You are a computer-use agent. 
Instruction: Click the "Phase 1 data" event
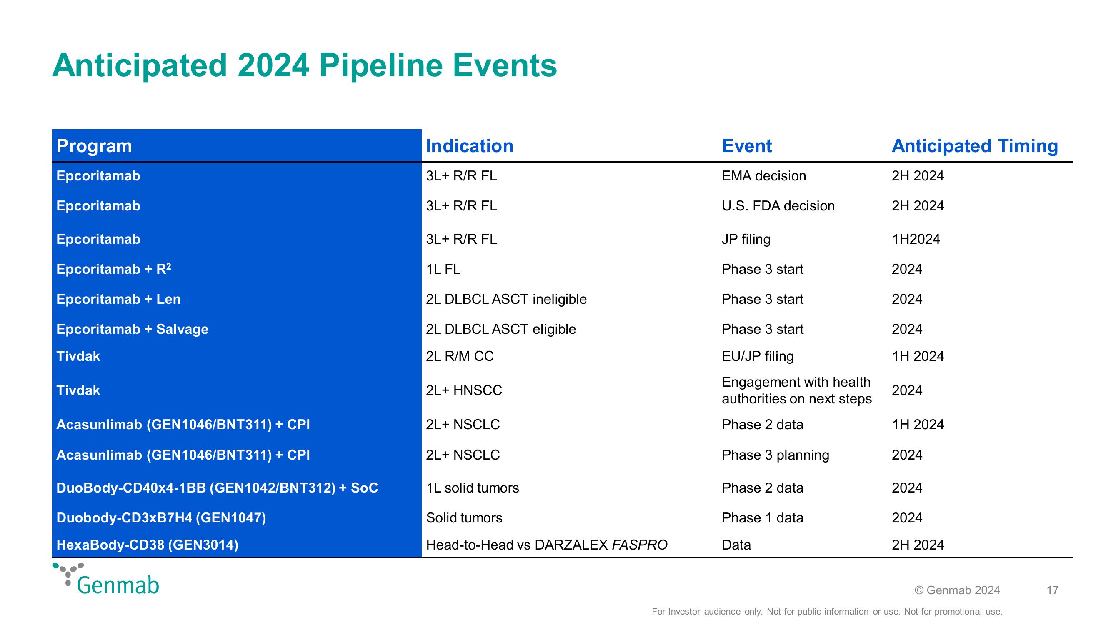[x=763, y=518]
